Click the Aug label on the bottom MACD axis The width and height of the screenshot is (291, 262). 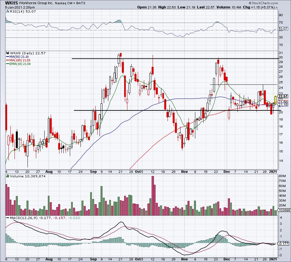[49, 259]
